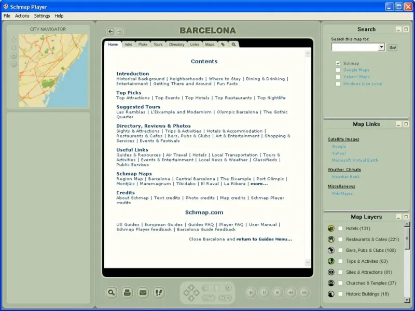The image size is (415, 311).
Task: Click the bottom zoom slider handle
Action: click(x=217, y=288)
